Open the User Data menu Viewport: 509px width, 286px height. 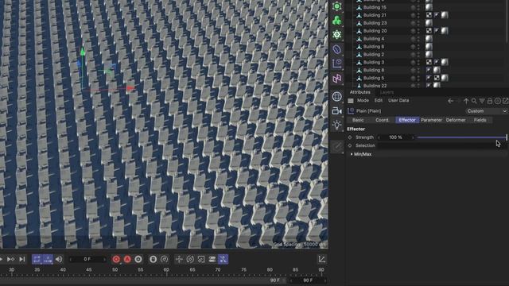coord(398,101)
